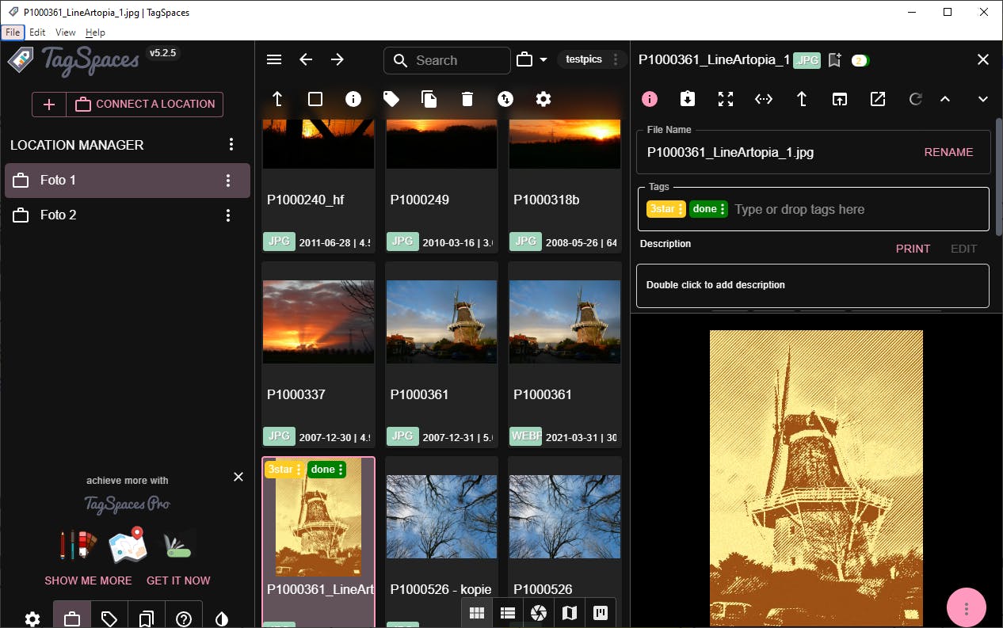Open 3star tag menu on selected thumbnail

[x=299, y=470]
